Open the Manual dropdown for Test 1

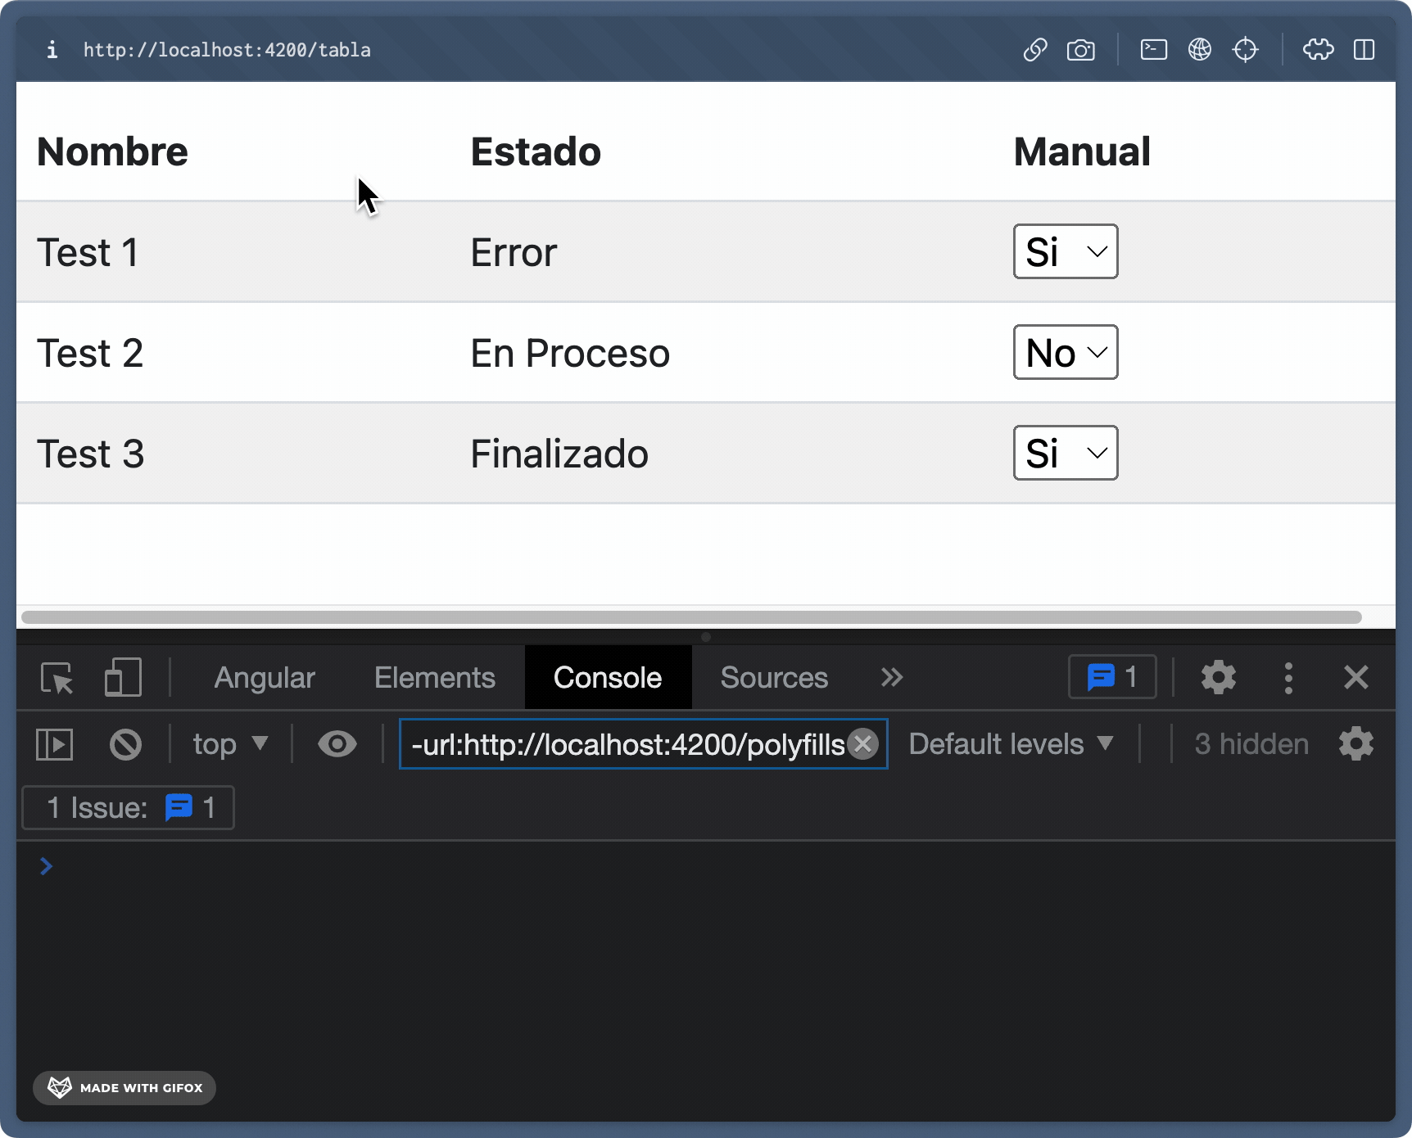pyautogui.click(x=1065, y=251)
